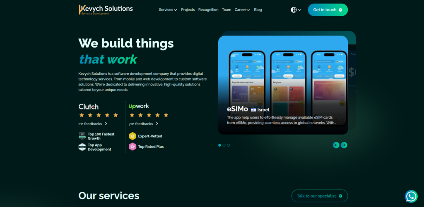Click the Upwork logo

[139, 106]
